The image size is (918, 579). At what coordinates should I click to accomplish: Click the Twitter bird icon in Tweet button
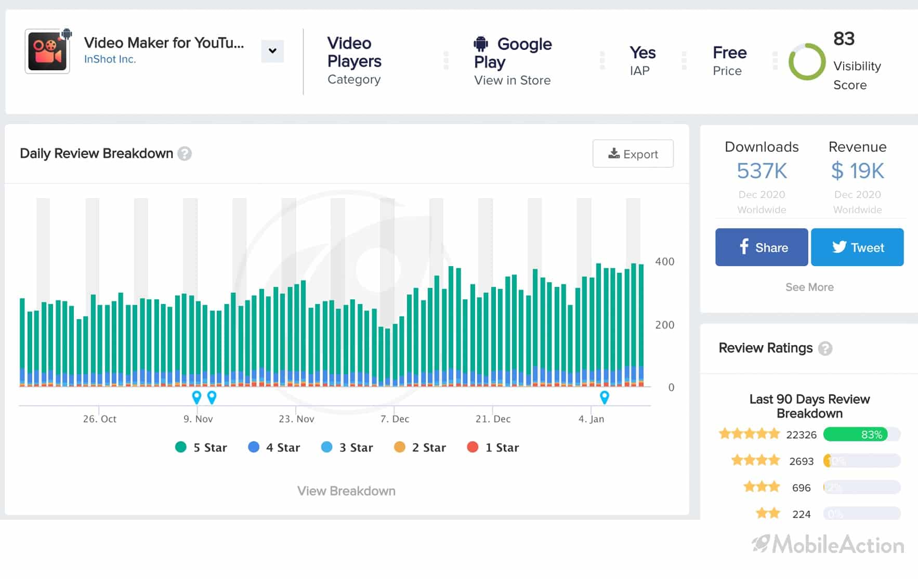pyautogui.click(x=839, y=247)
